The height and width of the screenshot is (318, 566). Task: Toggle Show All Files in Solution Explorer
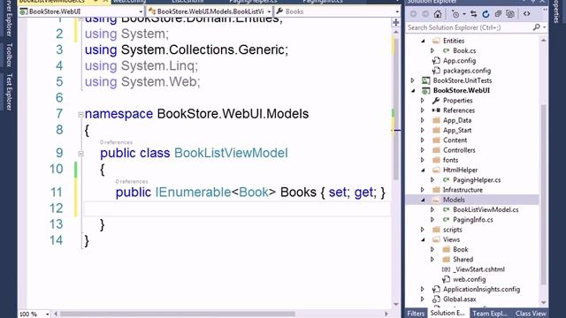510,14
